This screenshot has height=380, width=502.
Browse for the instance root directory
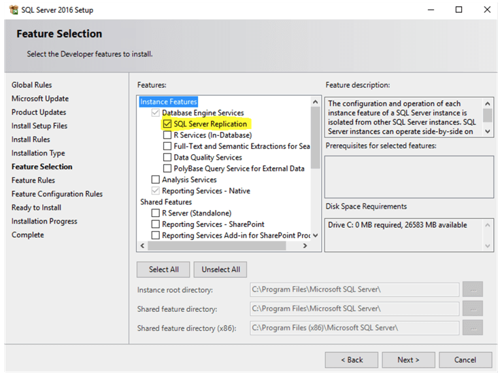click(473, 290)
